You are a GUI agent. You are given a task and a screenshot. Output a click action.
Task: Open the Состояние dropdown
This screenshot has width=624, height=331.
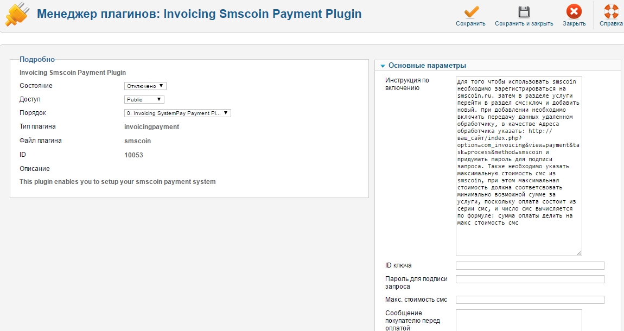145,86
